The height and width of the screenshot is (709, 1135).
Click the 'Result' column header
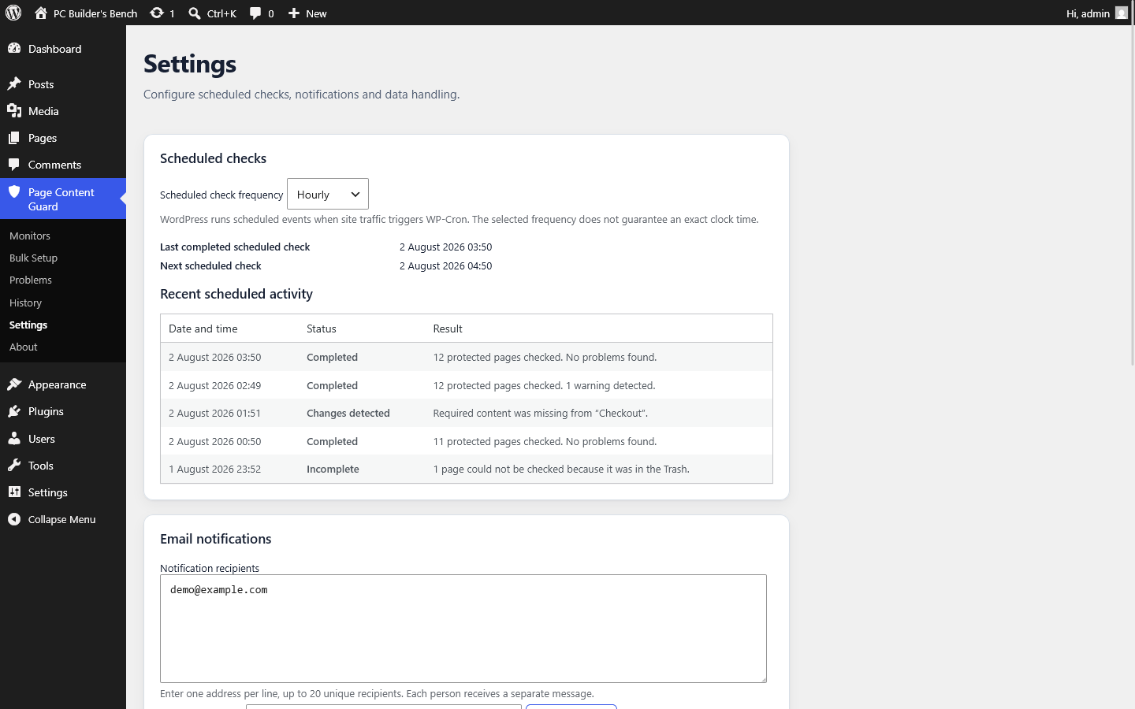pos(448,329)
